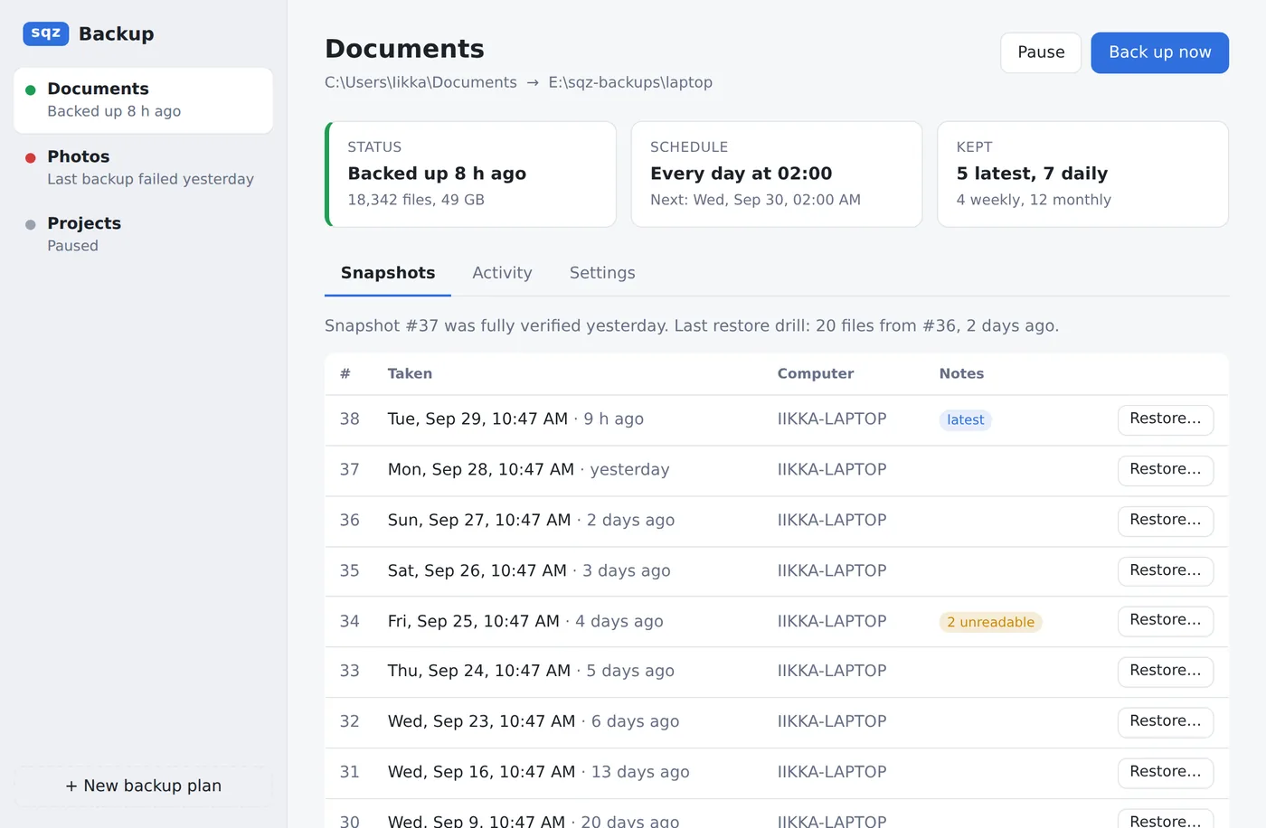The image size is (1266, 828).
Task: Click the Taken column header
Action: (x=410, y=373)
